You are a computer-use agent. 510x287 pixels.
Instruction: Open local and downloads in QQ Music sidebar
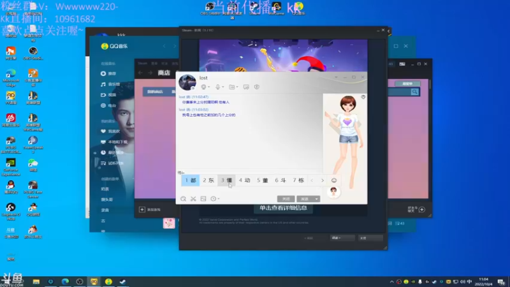tap(114, 142)
